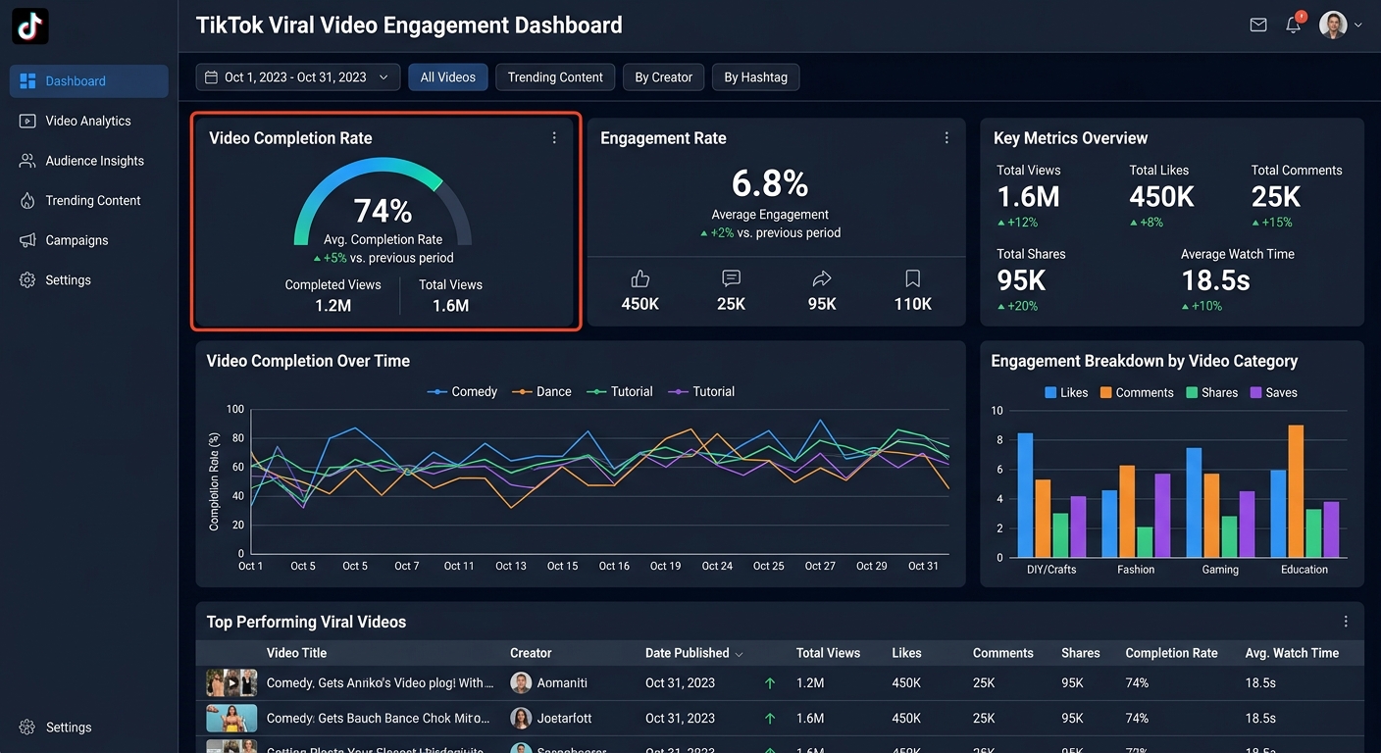Toggle Comedy series in line chart legend
1381x753 pixels.
point(463,391)
